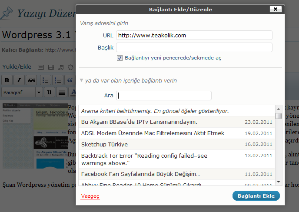The height and width of the screenshot is (212, 299).
Task: Apply blockquote formatting icon
Action: point(70,80)
